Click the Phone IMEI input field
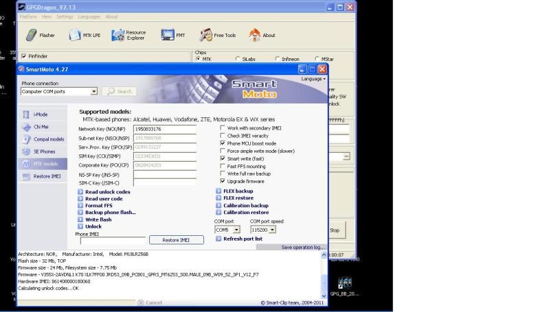This screenshot has height=312, width=549. [x=113, y=240]
